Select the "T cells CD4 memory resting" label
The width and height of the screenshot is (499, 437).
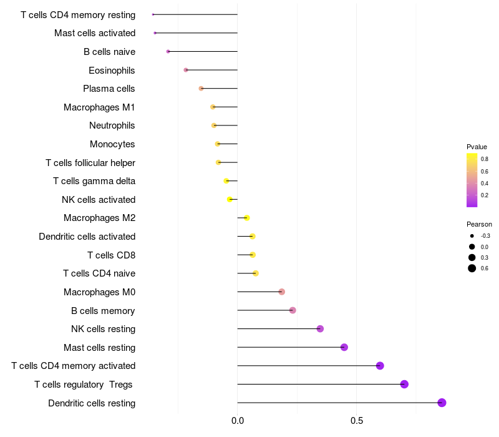click(78, 14)
